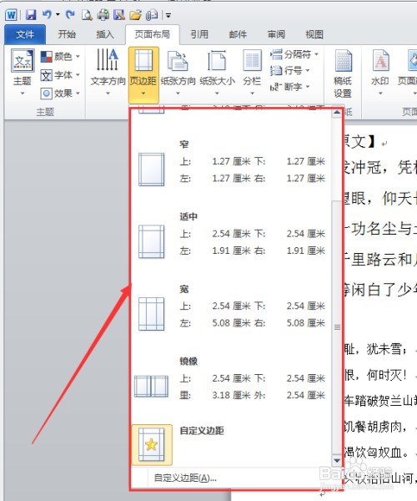
Task: Click the 效果 theme effects icon
Action: [46, 94]
